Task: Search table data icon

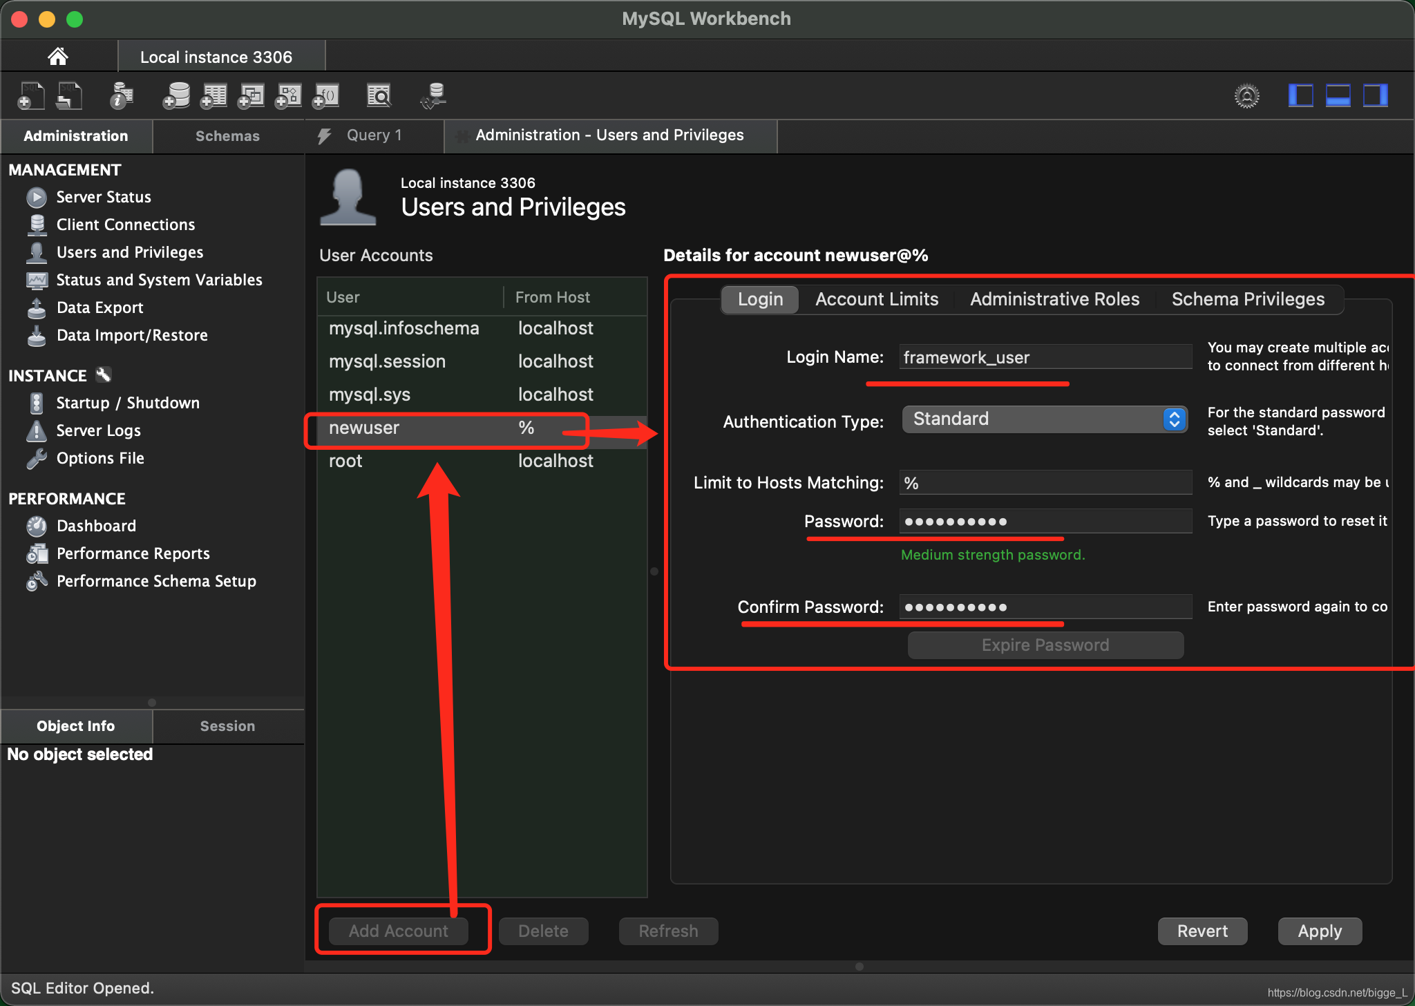Action: coord(379,96)
